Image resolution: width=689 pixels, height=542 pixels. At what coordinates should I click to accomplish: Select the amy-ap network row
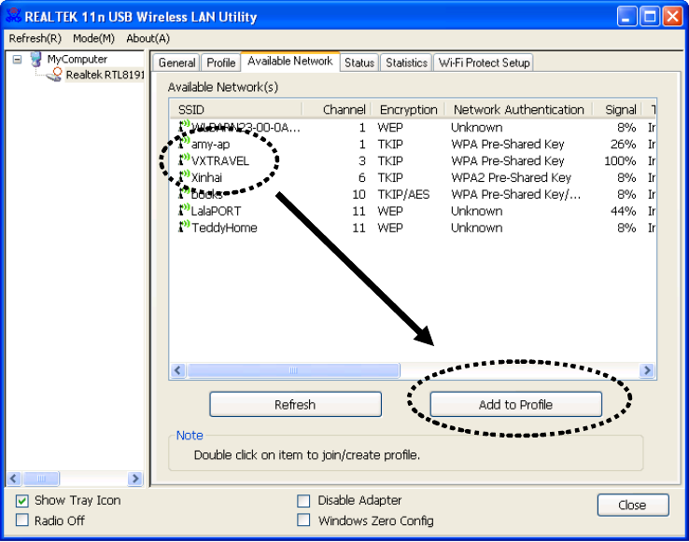pyautogui.click(x=413, y=144)
